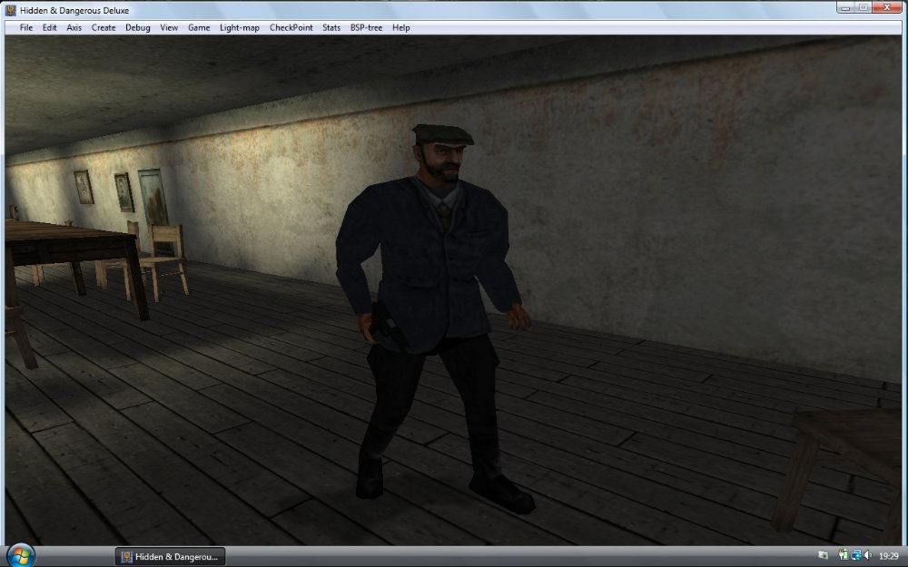Open the network connection tray icon
Viewport: 908px width, 567px height.
856,555
